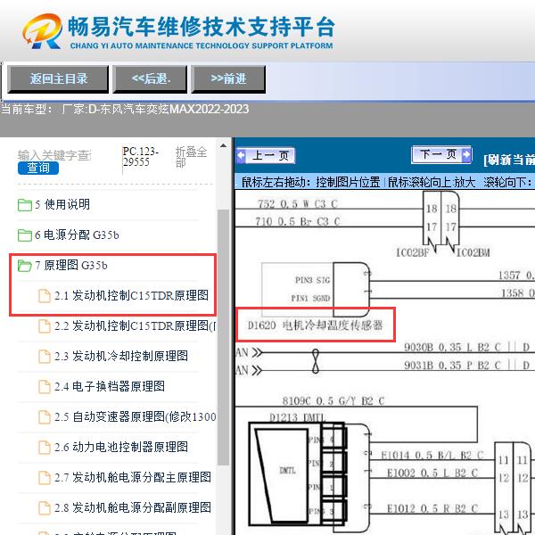
Task: Click document icon of item 2.3
Action: [x=45, y=357]
